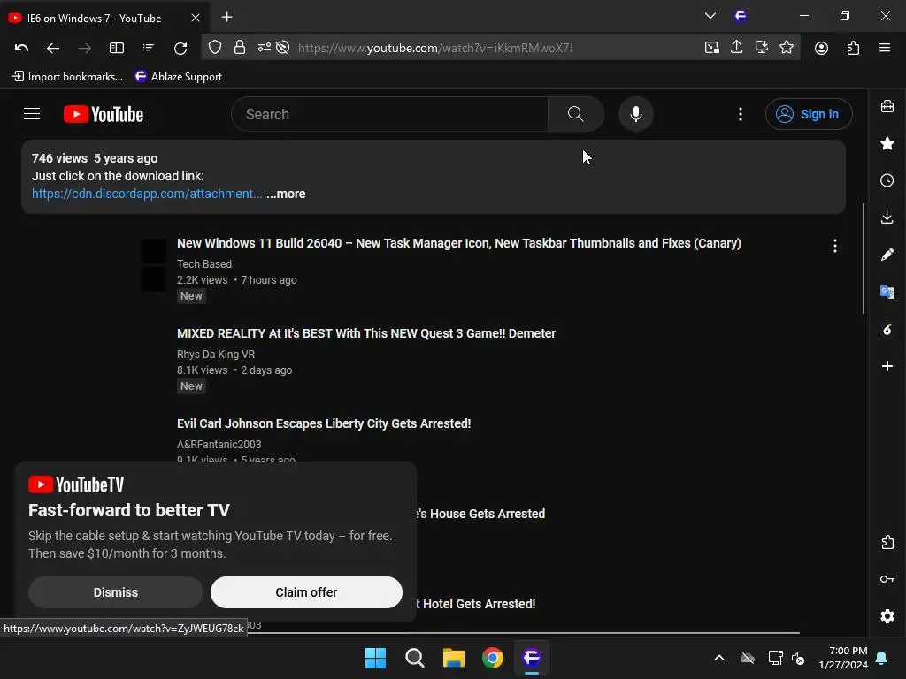The width and height of the screenshot is (906, 679).
Task: Open the tracking protection shield icon
Action: point(215,48)
